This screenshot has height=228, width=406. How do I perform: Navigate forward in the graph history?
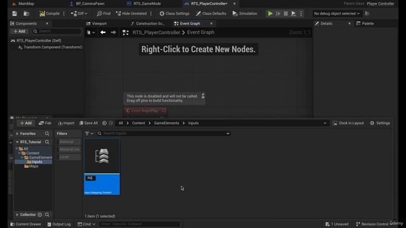(113, 32)
